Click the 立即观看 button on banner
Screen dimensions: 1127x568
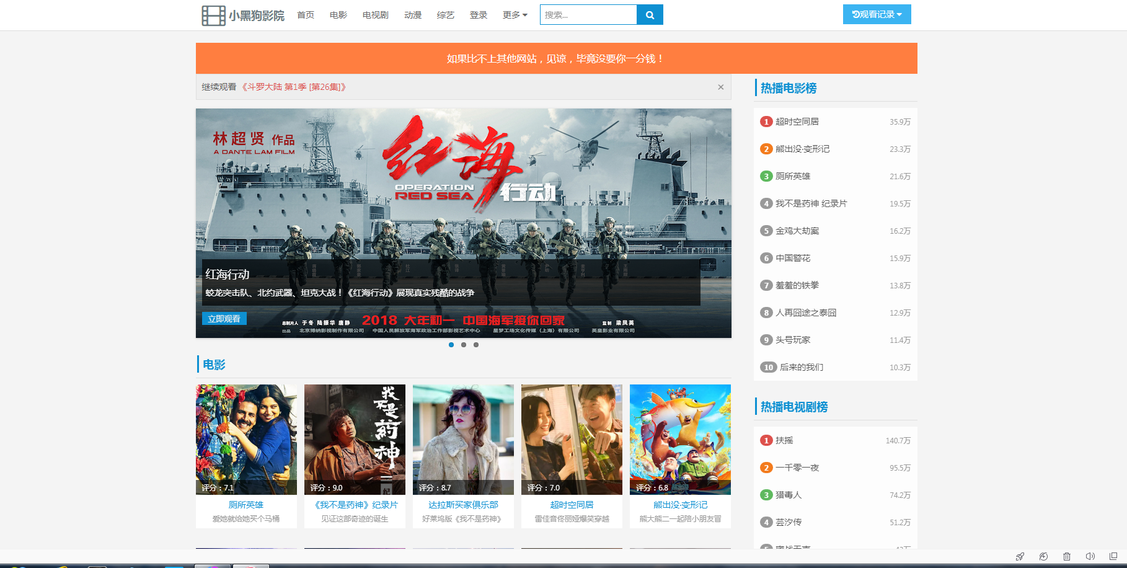tap(224, 319)
